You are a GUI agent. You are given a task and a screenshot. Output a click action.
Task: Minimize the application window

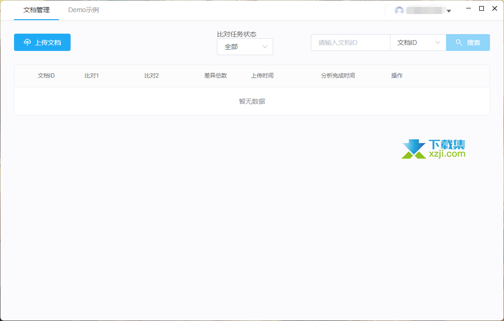pyautogui.click(x=468, y=8)
